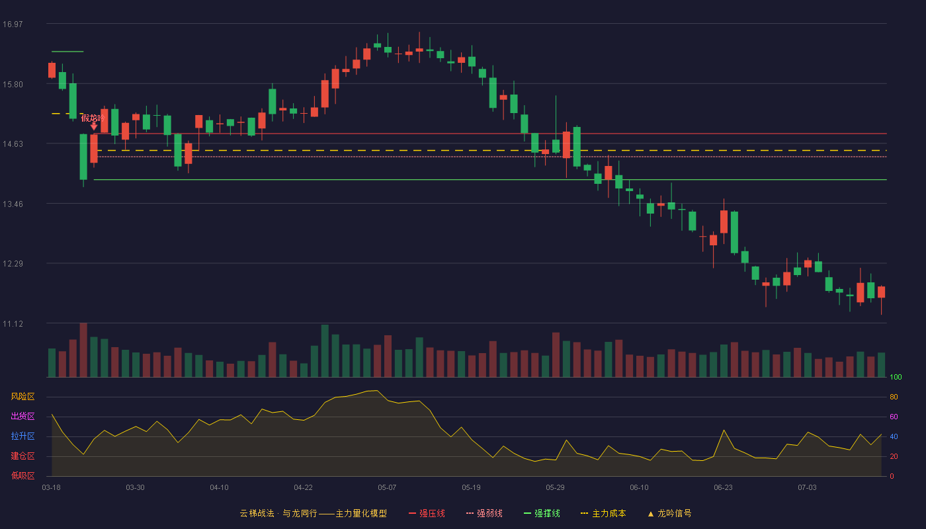Click the 假龙吟 text annotation
This screenshot has height=529, width=926.
click(93, 118)
